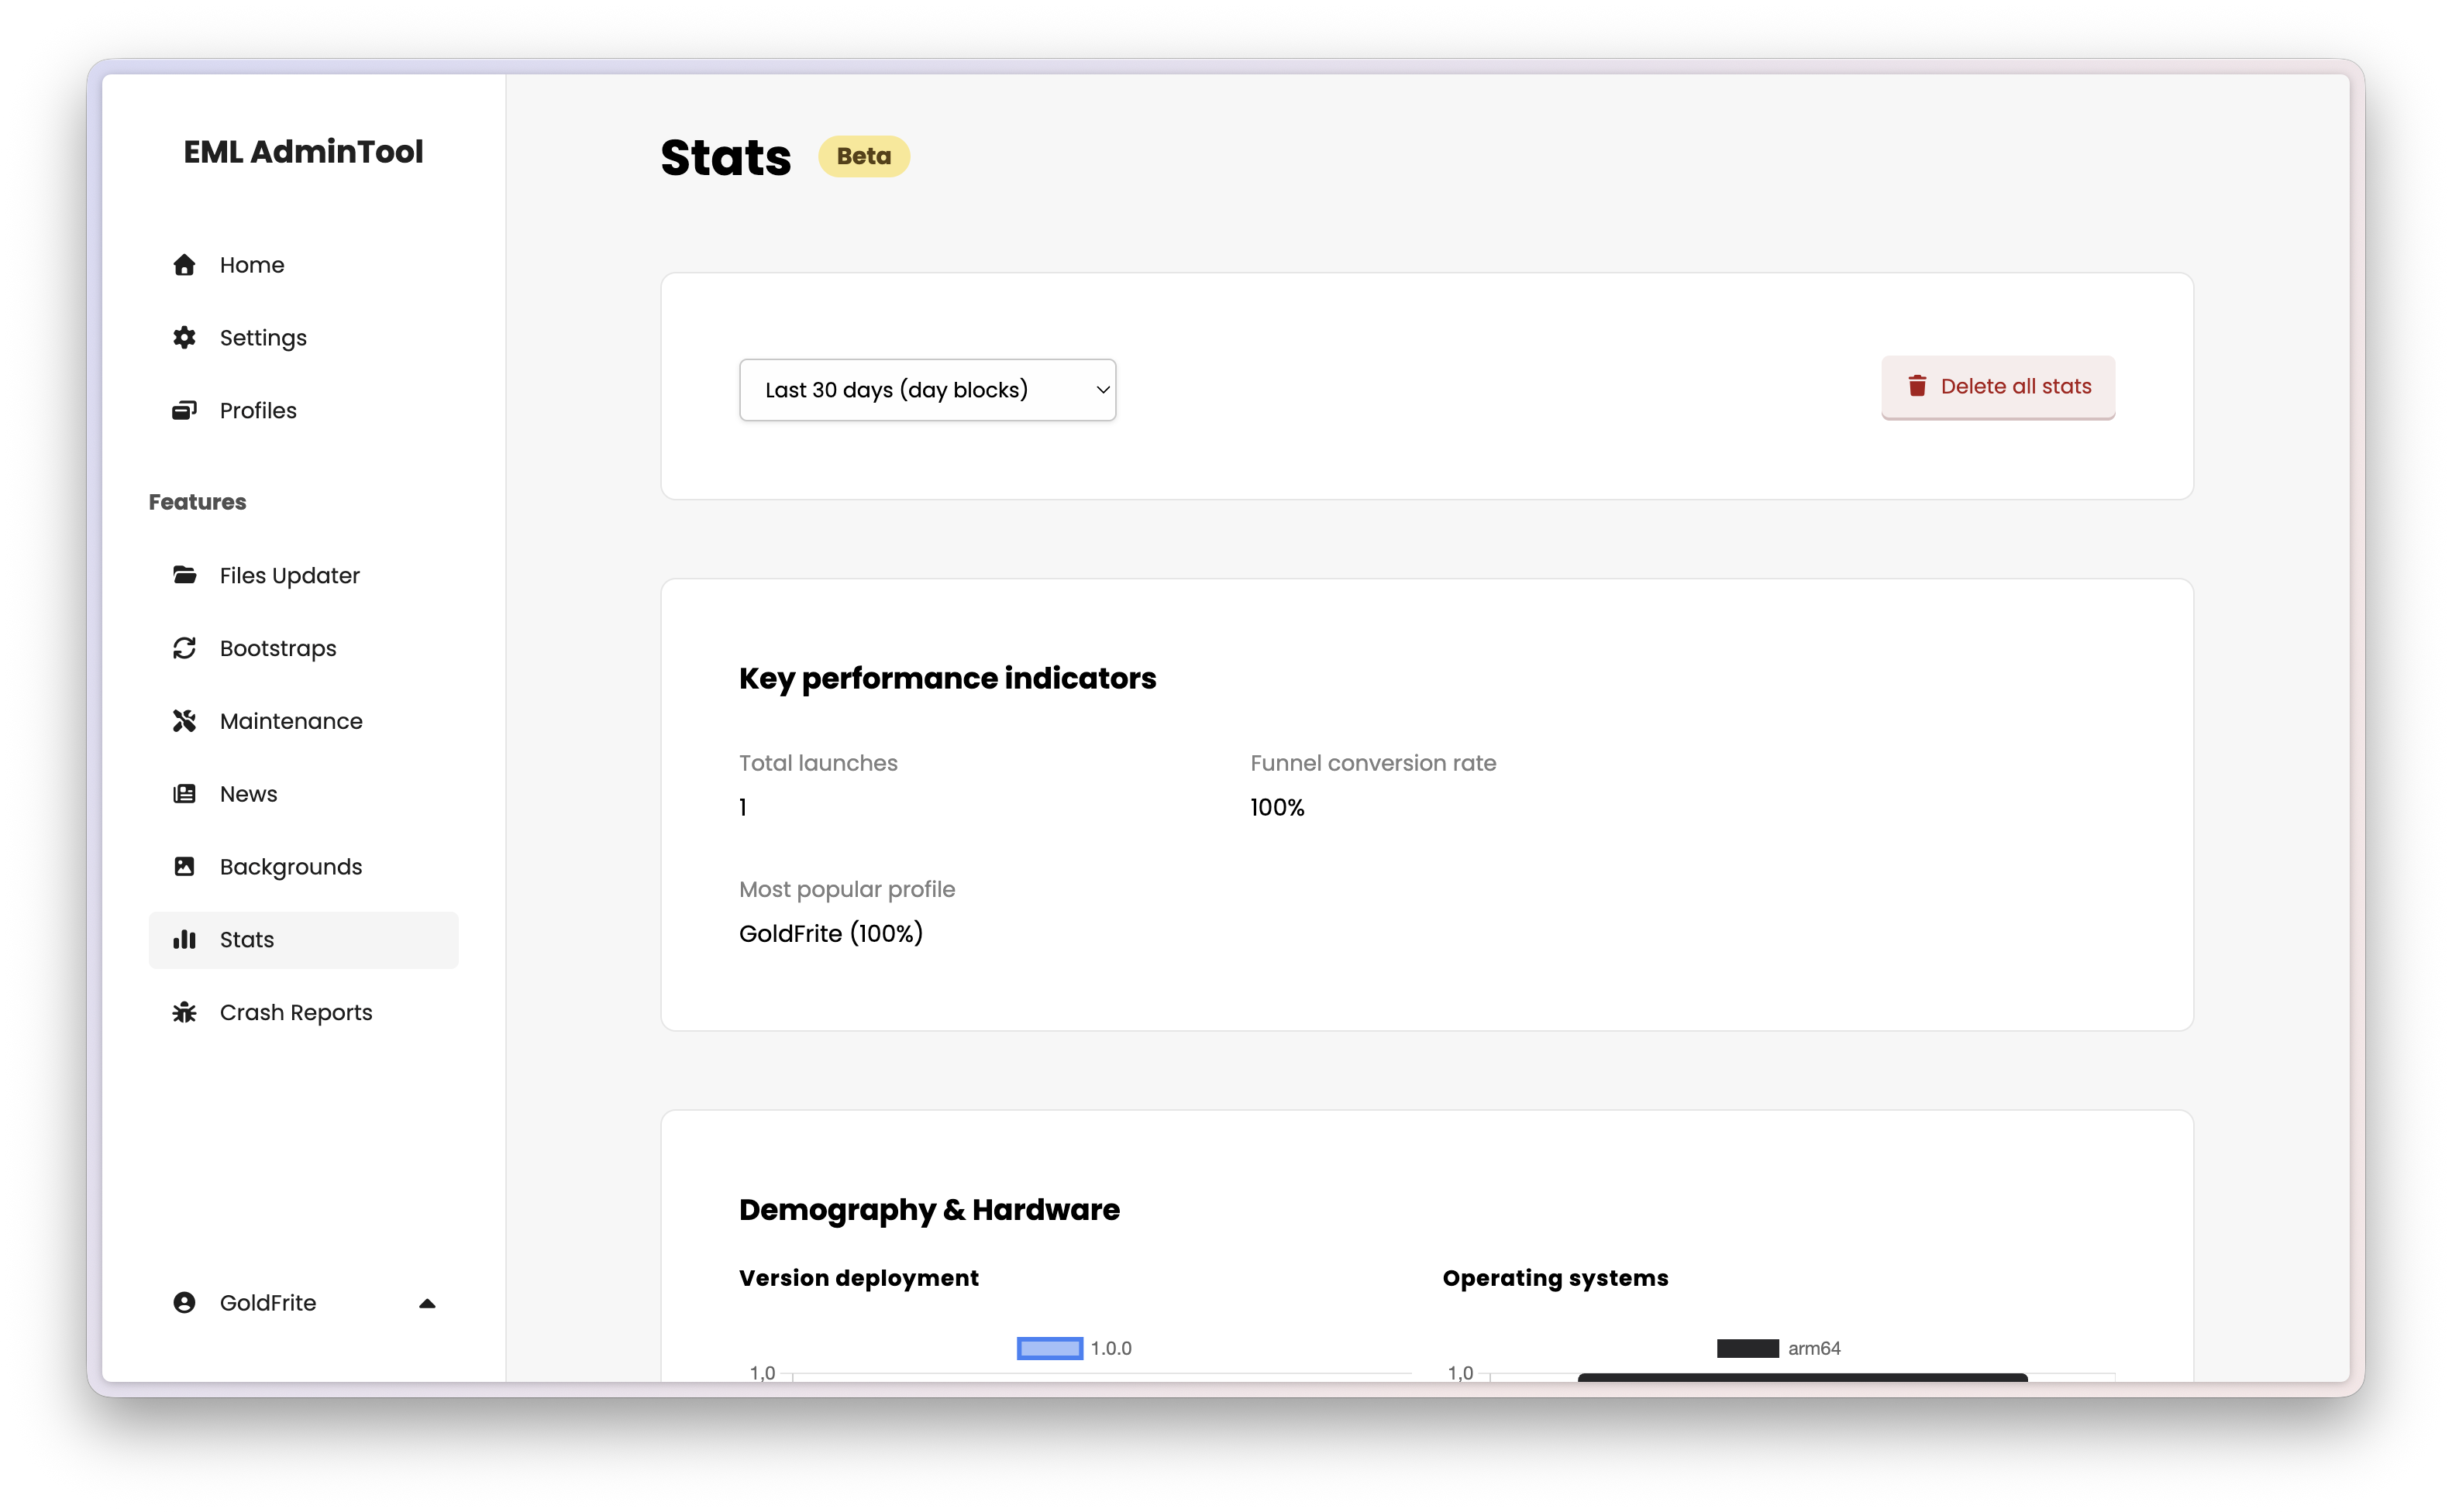Open the Profiles section
The width and height of the screenshot is (2452, 1512).
(x=303, y=411)
